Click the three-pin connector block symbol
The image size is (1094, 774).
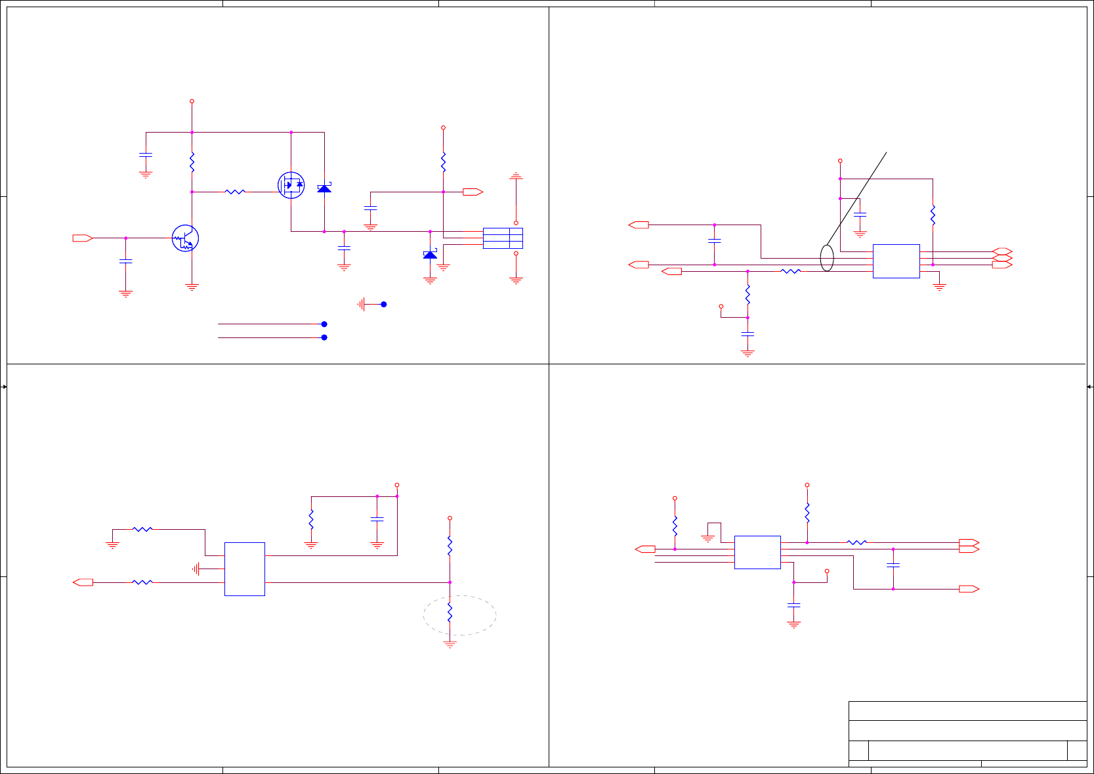coord(503,238)
